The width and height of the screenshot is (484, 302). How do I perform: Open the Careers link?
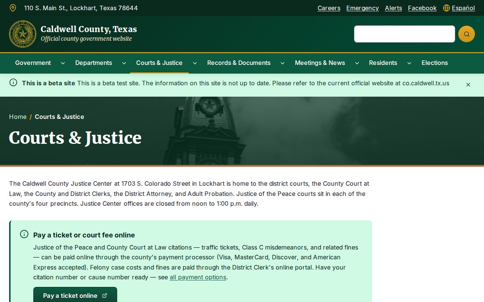(x=329, y=8)
